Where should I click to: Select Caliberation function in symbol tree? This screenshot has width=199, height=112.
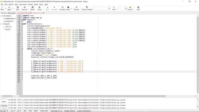coord(11,19)
